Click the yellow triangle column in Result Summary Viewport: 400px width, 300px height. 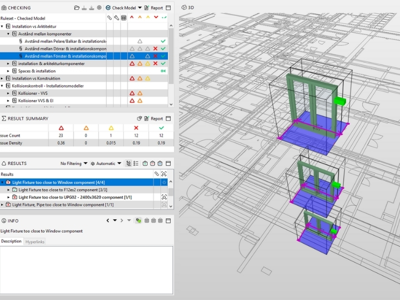click(111, 128)
